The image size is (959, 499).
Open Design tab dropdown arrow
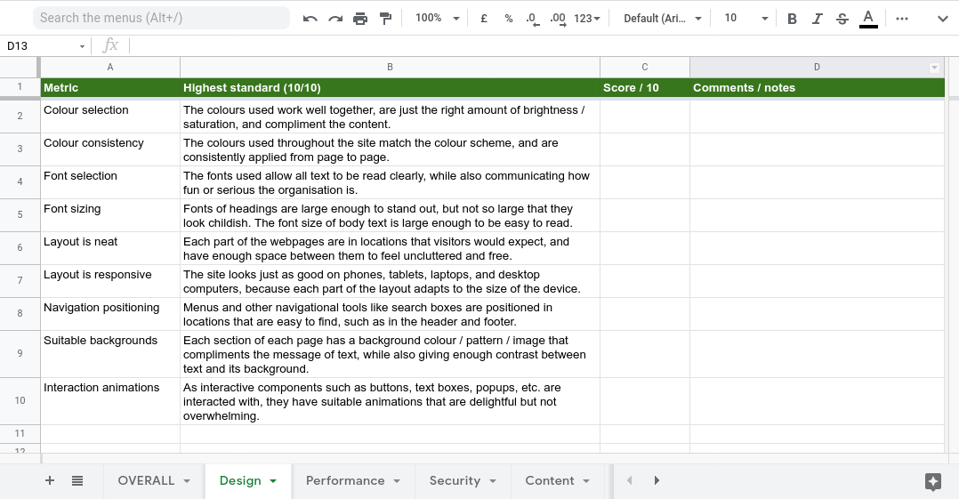[x=273, y=481]
